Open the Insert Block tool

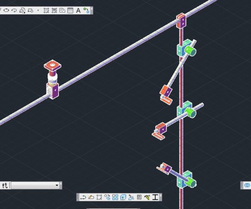tap(22, 10)
